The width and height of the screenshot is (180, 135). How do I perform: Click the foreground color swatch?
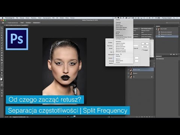pyautogui.click(x=1, y=79)
